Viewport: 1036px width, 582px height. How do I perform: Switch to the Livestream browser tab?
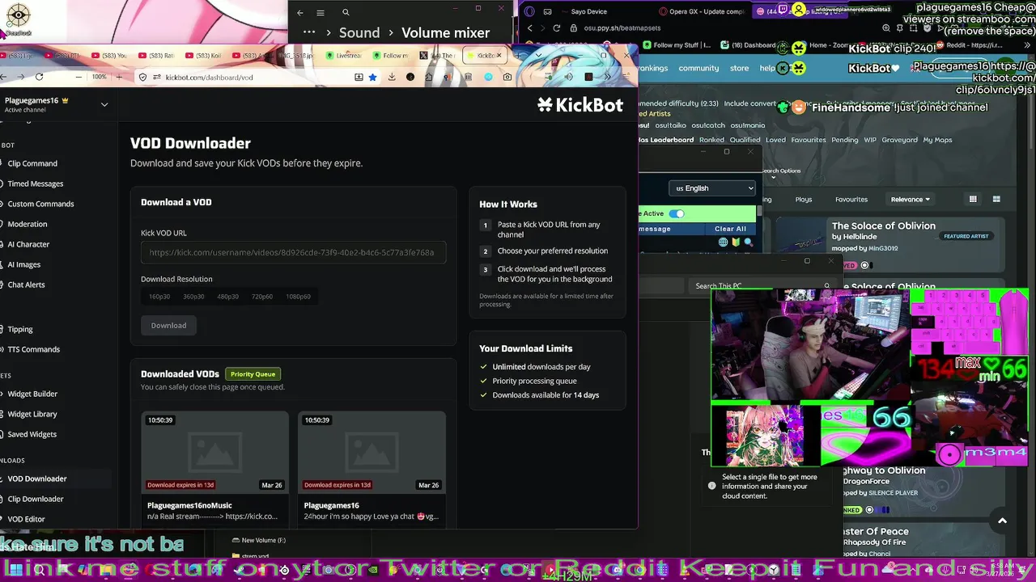pyautogui.click(x=344, y=56)
